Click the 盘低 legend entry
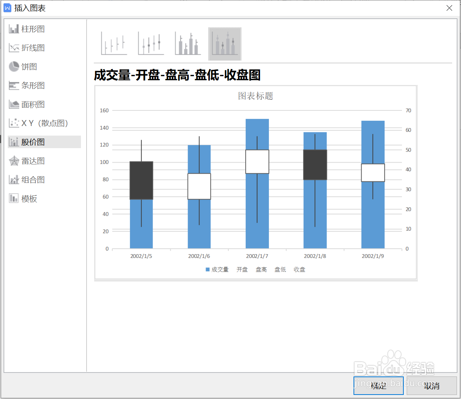This screenshot has height=399, width=461. coord(280,270)
